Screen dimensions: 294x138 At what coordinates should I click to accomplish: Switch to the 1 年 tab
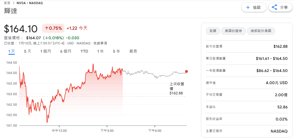point(100,51)
